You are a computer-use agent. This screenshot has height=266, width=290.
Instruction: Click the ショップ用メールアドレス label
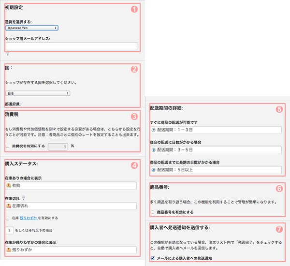(28, 39)
